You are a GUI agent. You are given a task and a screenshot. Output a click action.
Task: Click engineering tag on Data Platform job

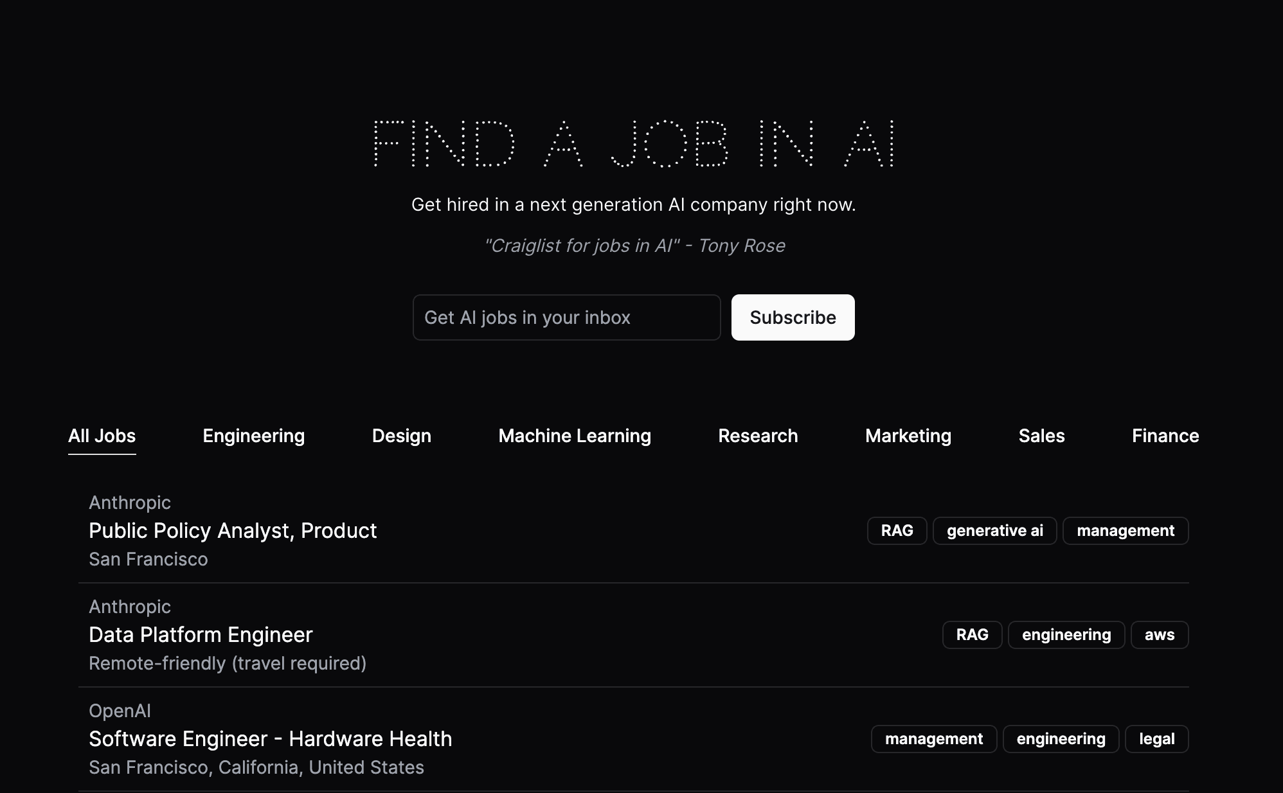point(1066,635)
